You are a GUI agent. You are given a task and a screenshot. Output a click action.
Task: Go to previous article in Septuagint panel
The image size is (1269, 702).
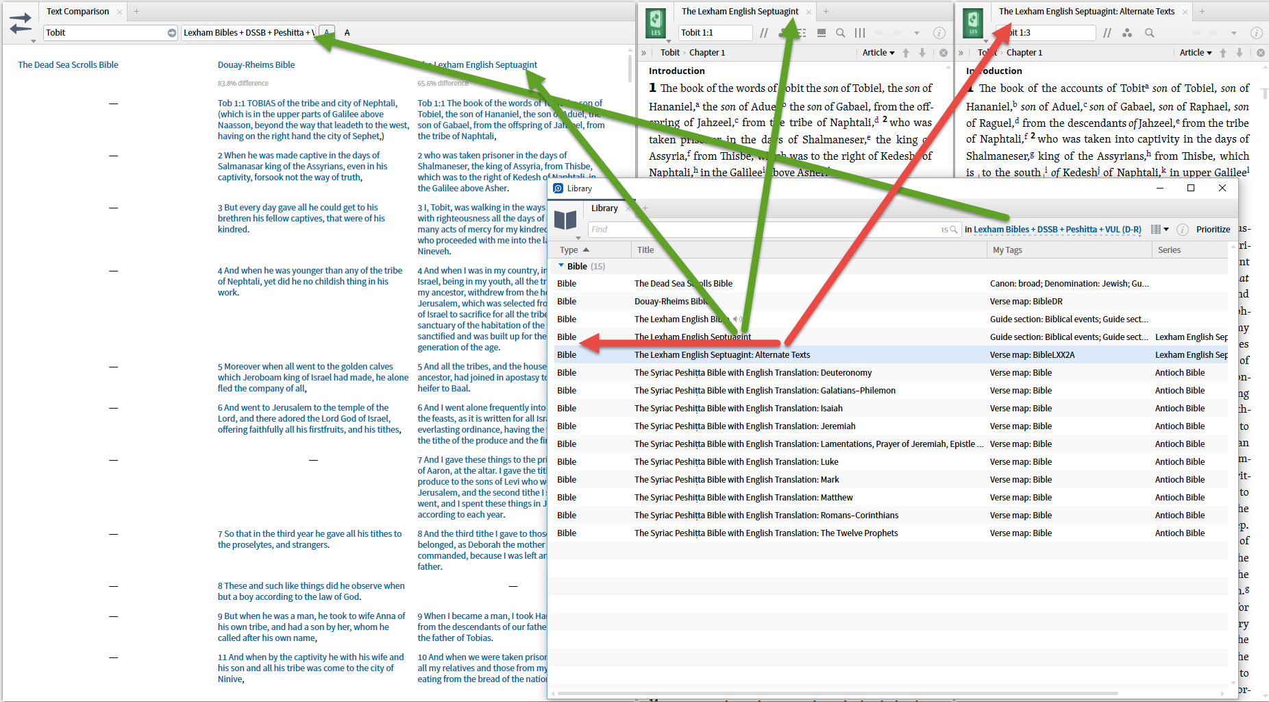(906, 53)
